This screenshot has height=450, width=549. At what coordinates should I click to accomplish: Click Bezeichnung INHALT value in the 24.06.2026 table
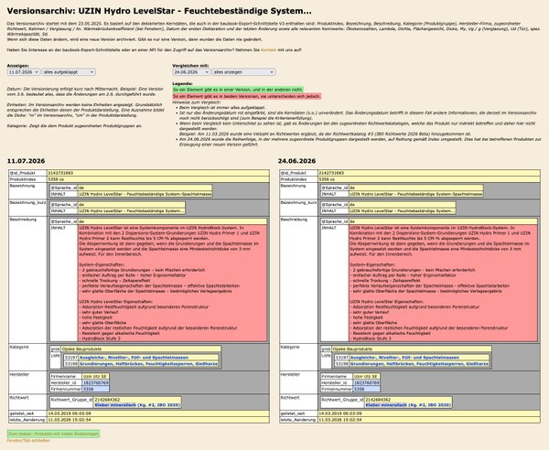416,194
